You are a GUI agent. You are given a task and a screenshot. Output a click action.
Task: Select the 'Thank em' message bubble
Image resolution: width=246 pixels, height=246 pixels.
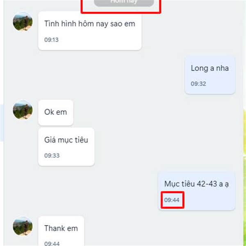[61, 231]
